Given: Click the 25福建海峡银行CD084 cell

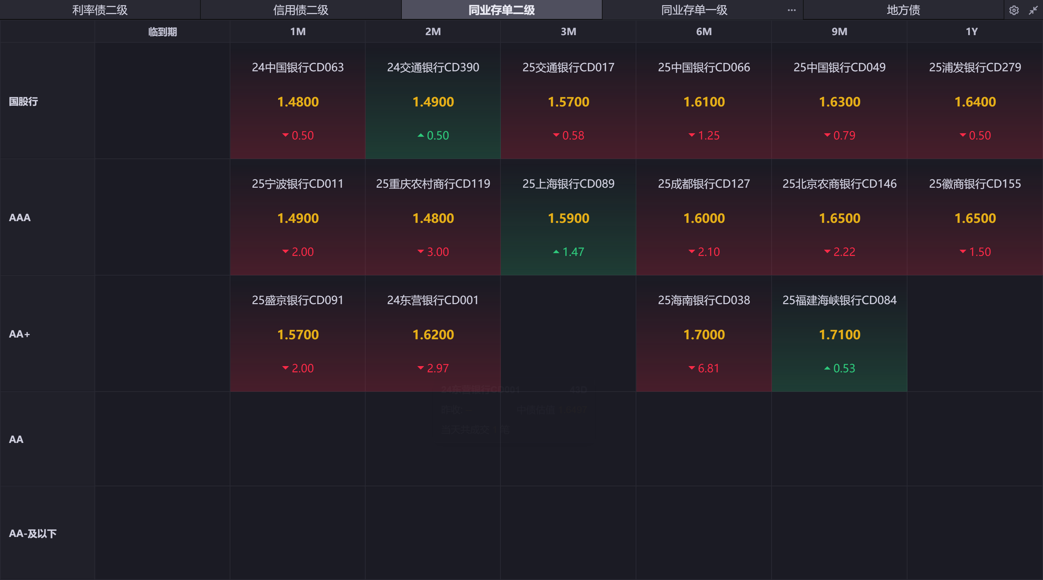Looking at the screenshot, I should click(x=839, y=334).
